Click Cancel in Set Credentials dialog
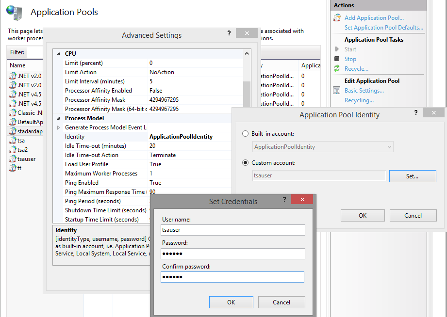The image size is (447, 317). 281,302
